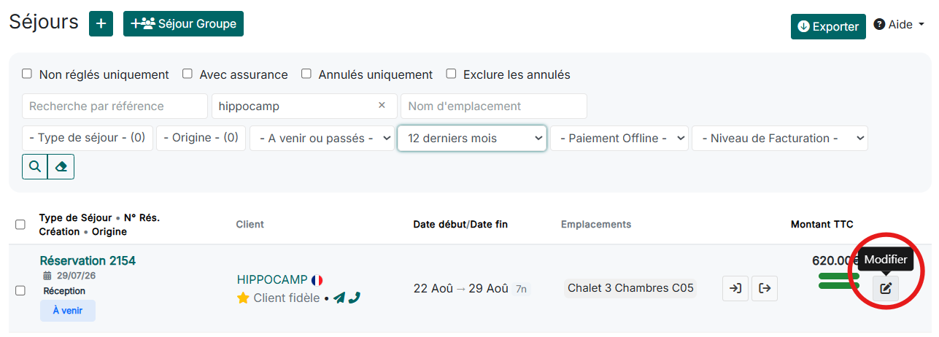Click the Séjour Groupe button
The image size is (939, 337).
pyautogui.click(x=183, y=23)
